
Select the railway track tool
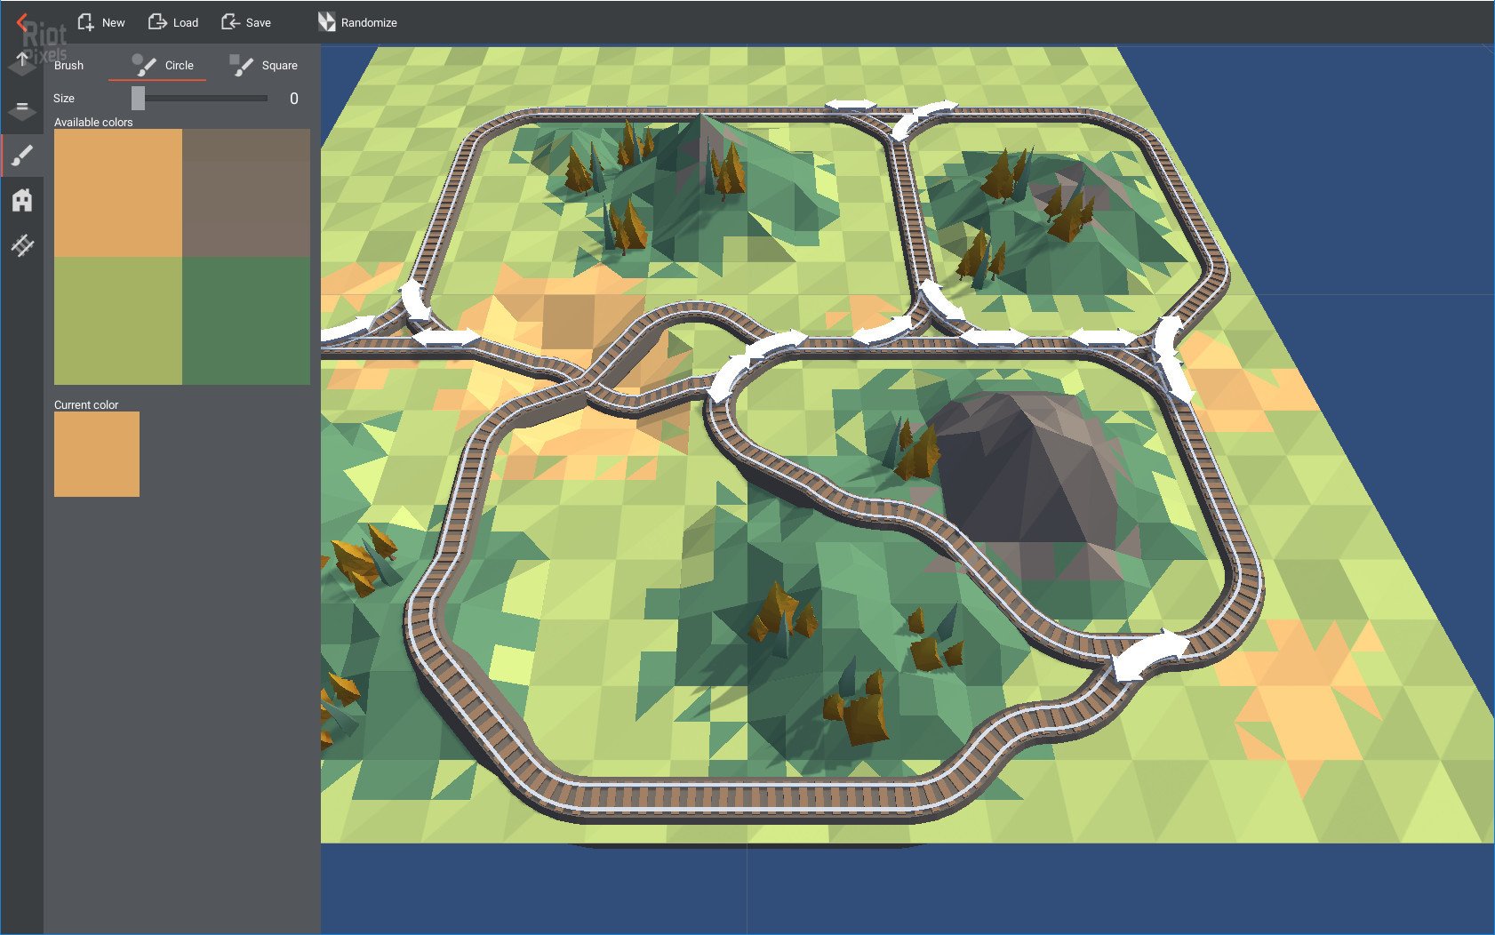pyautogui.click(x=21, y=246)
